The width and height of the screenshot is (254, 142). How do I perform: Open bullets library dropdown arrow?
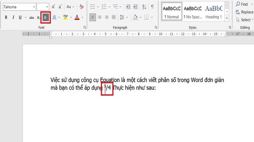click(x=98, y=7)
